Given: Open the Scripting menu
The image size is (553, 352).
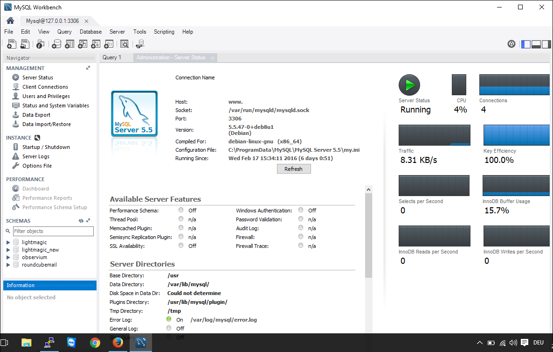Looking at the screenshot, I should (x=164, y=32).
